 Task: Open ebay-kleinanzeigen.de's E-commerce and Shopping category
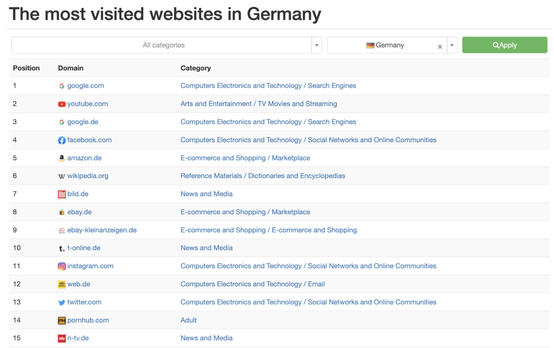[x=269, y=230]
